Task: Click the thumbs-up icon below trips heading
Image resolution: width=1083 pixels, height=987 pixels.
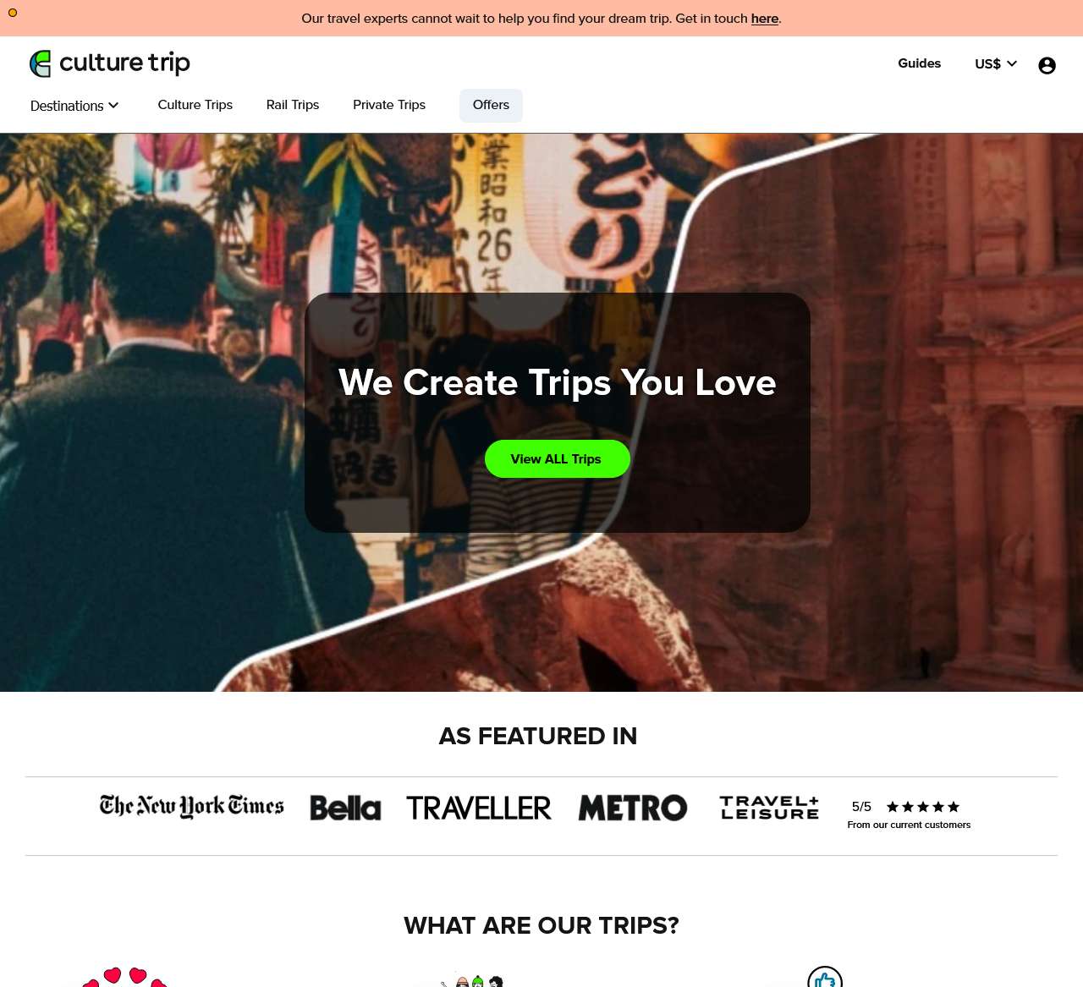Action: click(x=825, y=978)
